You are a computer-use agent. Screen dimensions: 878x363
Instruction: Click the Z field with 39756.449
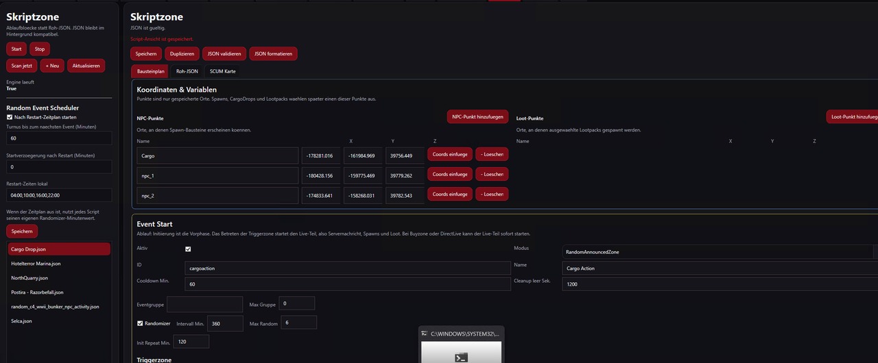[x=405, y=155]
